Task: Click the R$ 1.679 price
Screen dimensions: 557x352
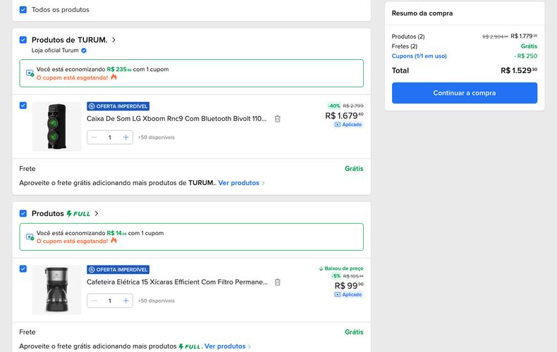Action: (344, 115)
